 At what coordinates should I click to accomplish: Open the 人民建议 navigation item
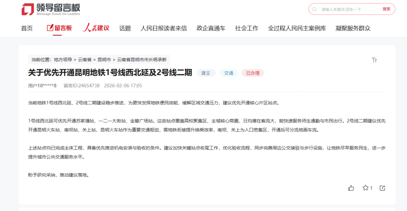tap(96, 28)
